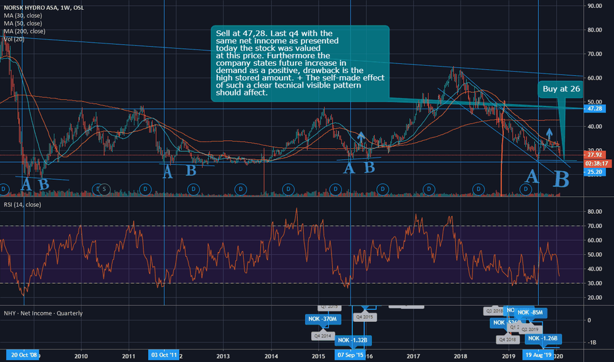The height and width of the screenshot is (362, 614).
Task: Click the S split marker icon
Action: tap(104, 189)
